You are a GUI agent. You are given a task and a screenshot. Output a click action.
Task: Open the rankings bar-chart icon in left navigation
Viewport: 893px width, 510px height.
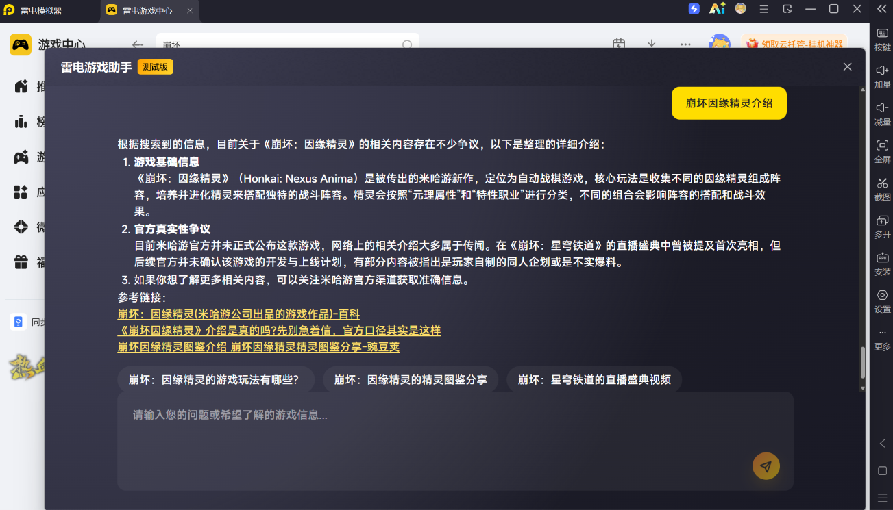[21, 122]
